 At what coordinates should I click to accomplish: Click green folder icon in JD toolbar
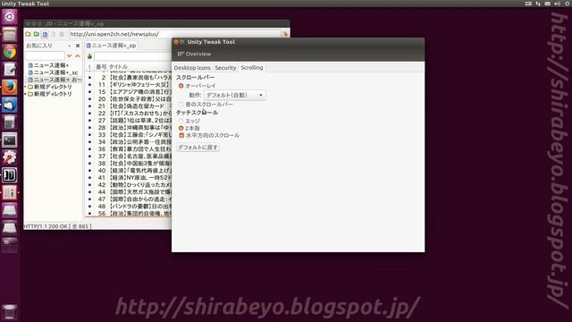(x=36, y=34)
